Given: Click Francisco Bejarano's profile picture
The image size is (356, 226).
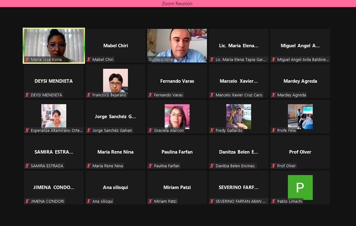Looking at the screenshot, I should [x=115, y=80].
